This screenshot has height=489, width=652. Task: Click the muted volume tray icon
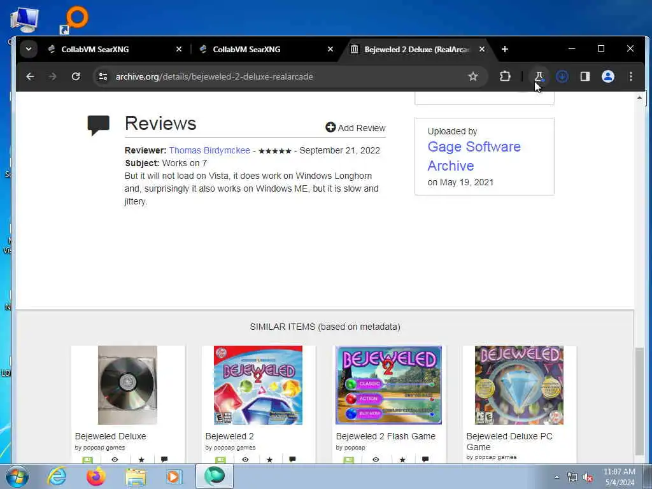588,478
